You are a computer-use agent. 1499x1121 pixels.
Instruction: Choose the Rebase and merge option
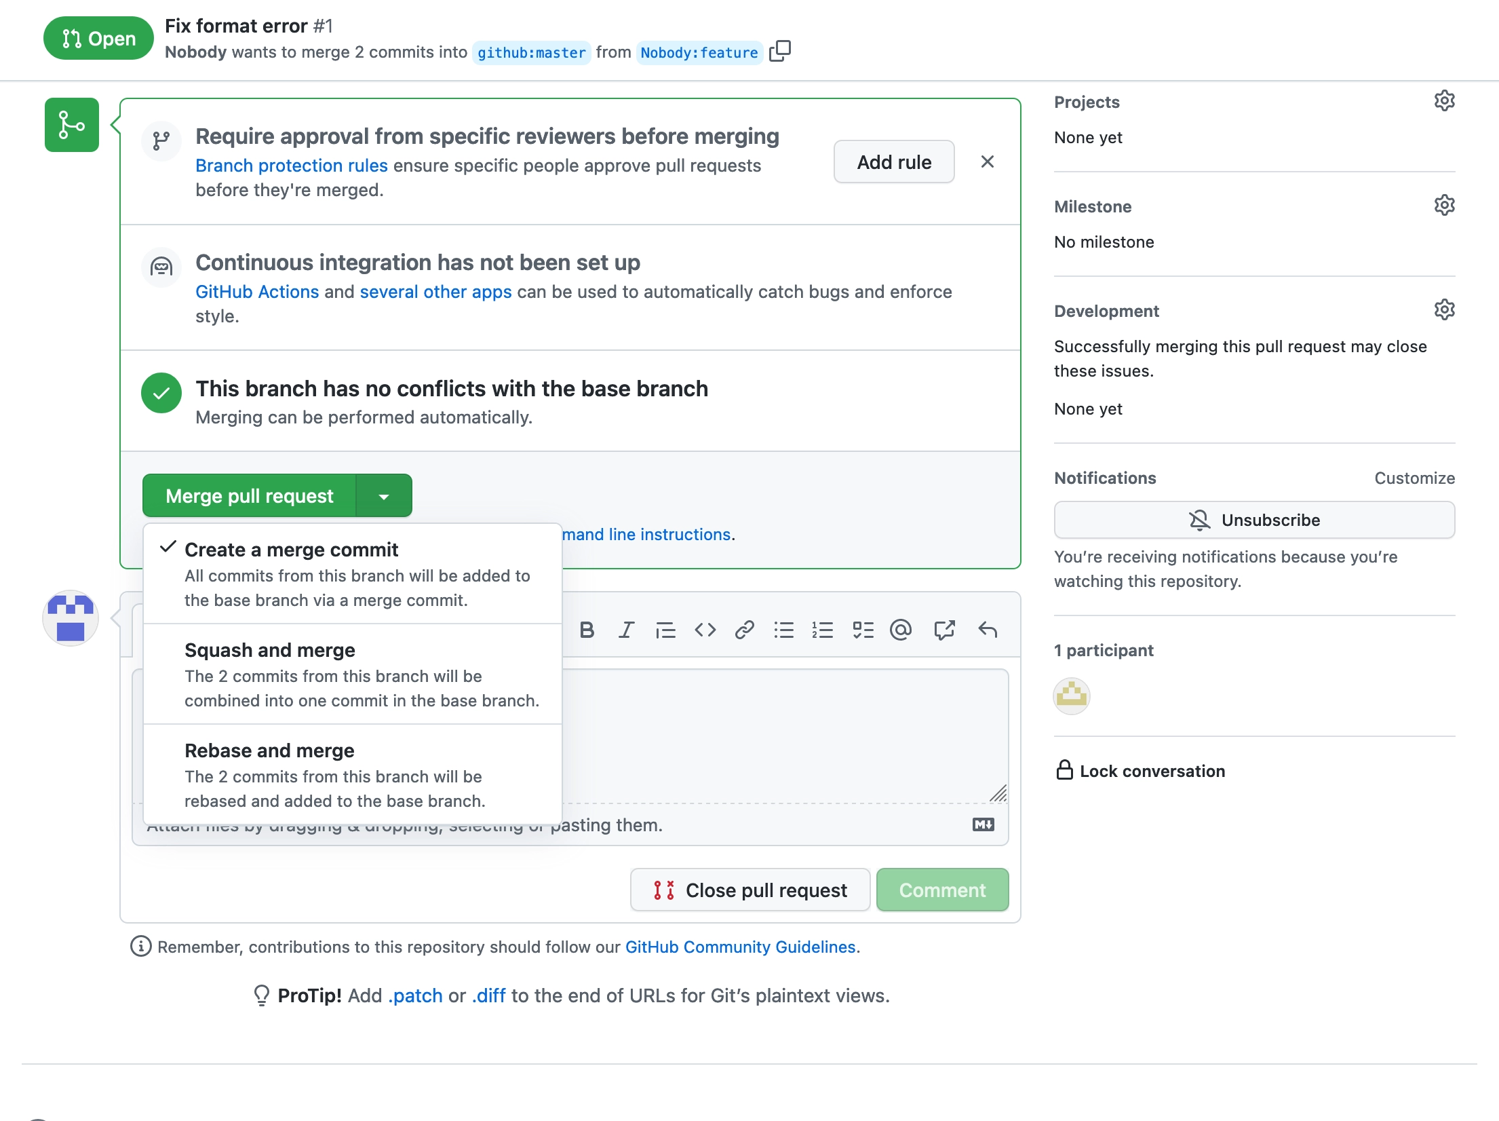(x=353, y=775)
